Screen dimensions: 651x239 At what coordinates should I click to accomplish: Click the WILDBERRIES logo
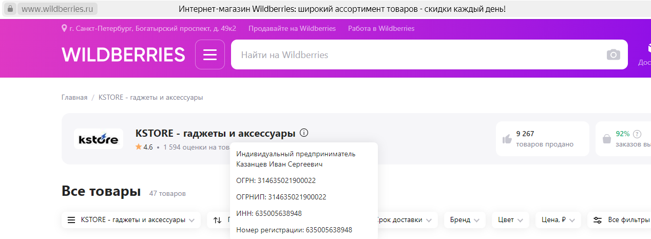point(123,54)
